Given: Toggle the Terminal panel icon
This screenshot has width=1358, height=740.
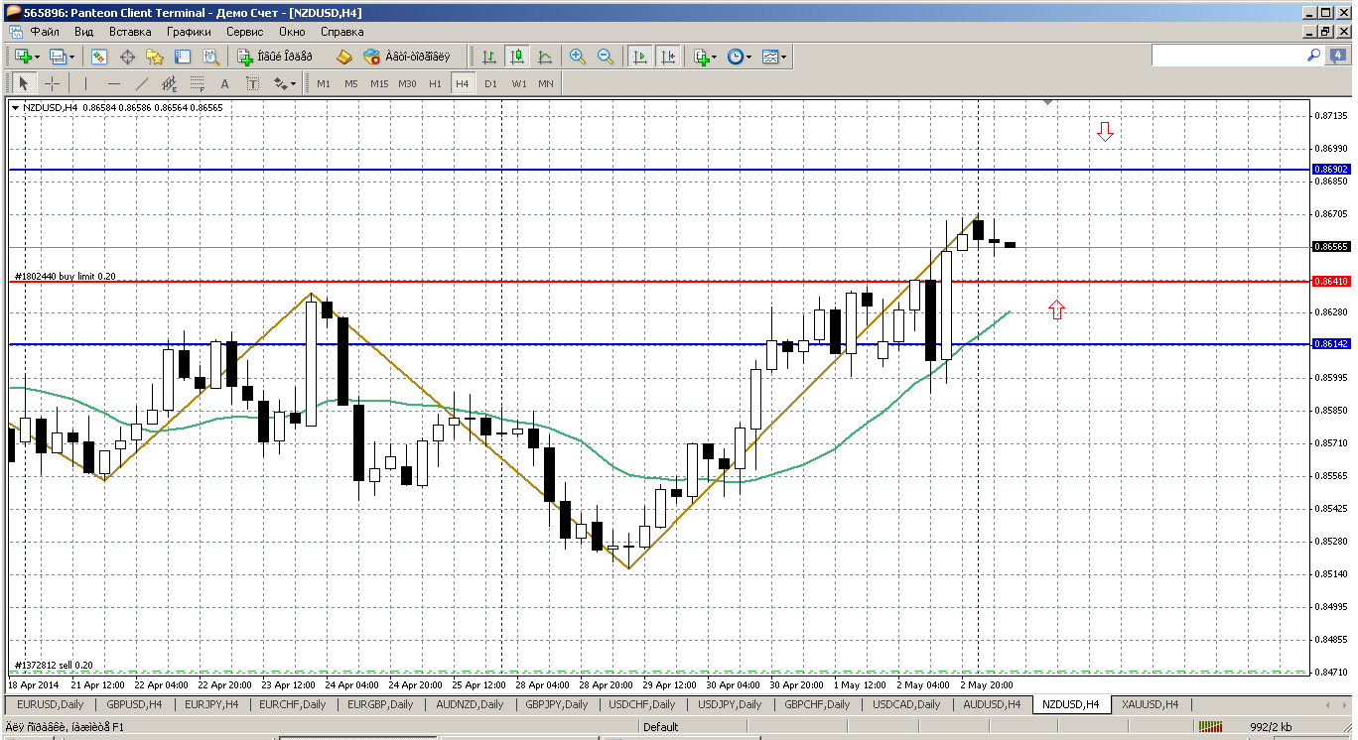Looking at the screenshot, I should click(x=183, y=57).
